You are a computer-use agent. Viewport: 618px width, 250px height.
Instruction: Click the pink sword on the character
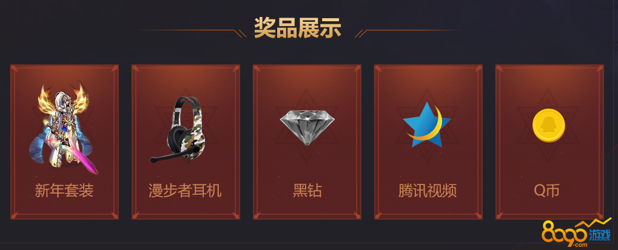click(x=82, y=156)
